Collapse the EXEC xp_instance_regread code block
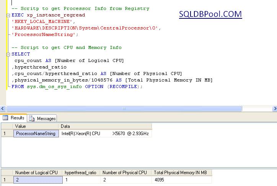 [x=9, y=15]
